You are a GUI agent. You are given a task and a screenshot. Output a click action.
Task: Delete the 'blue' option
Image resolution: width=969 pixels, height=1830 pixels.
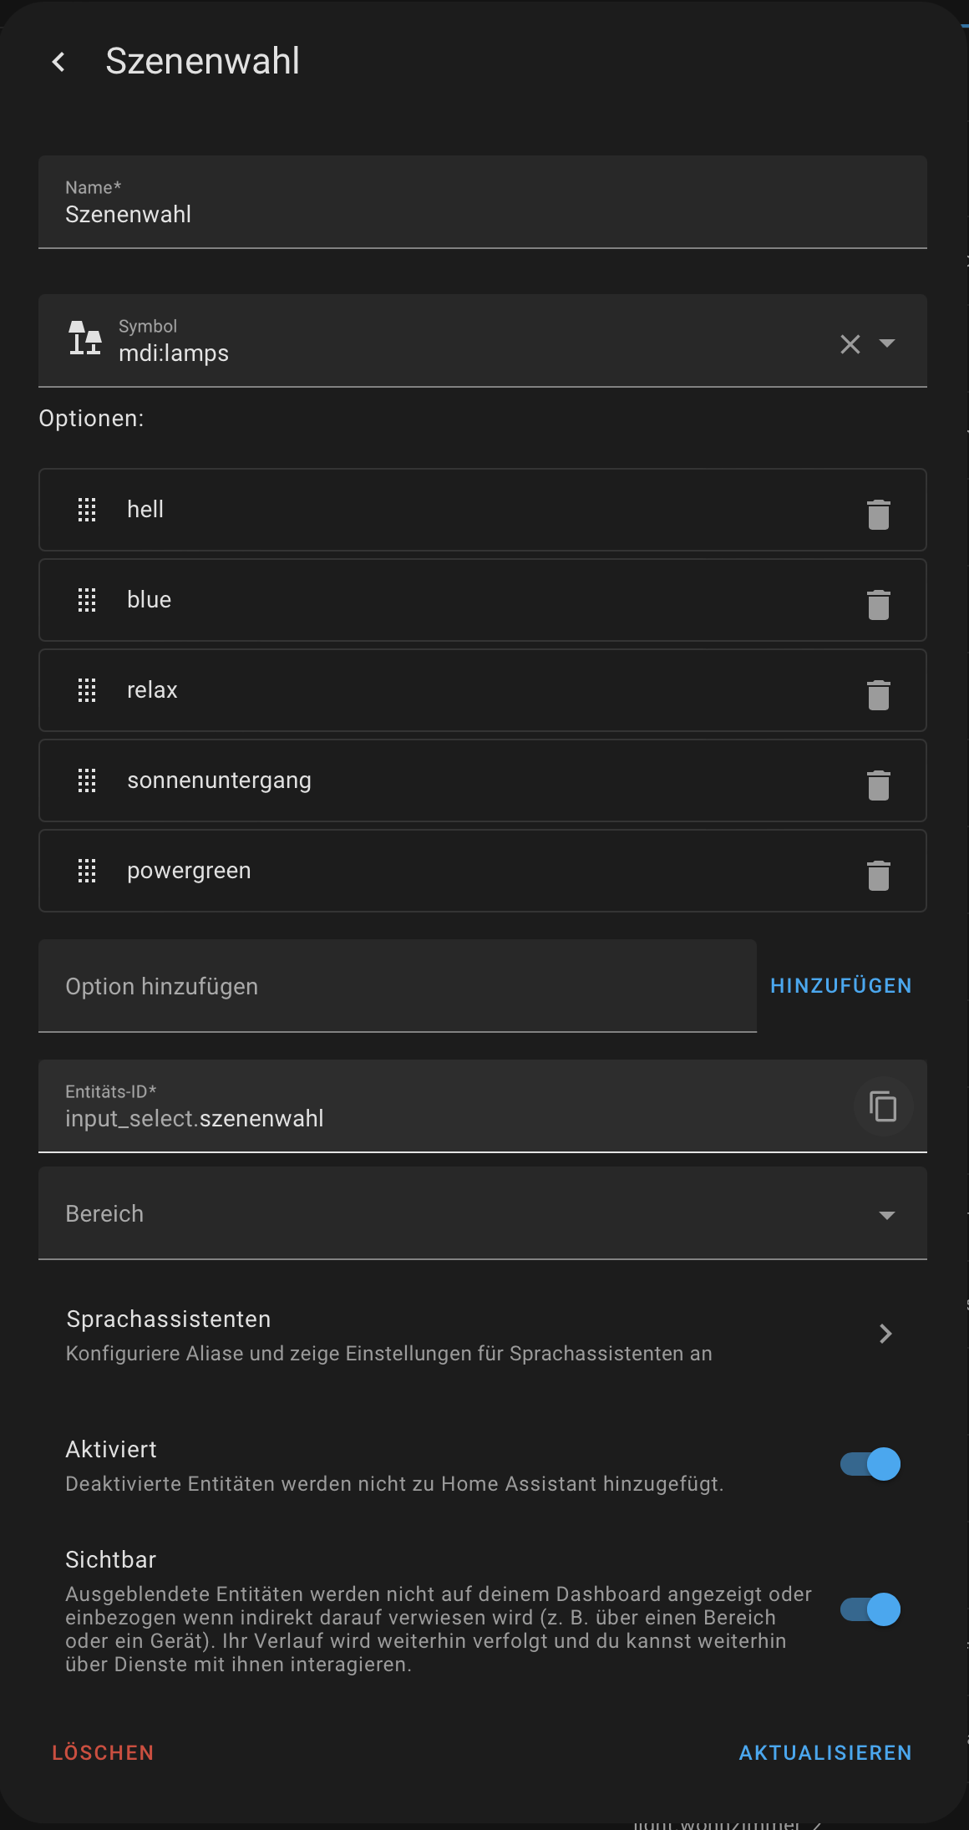pos(878,604)
